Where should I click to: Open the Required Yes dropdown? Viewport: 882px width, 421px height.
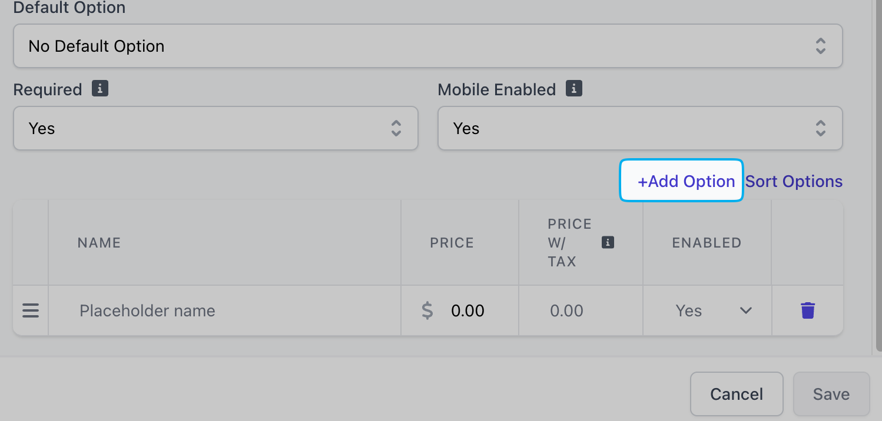coord(215,128)
